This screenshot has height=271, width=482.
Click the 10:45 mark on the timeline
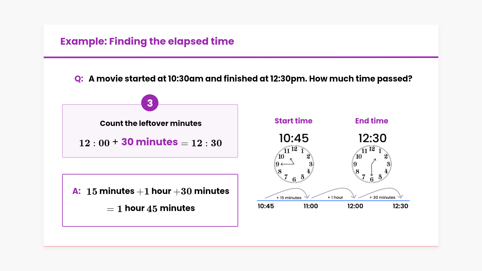tap(266, 206)
